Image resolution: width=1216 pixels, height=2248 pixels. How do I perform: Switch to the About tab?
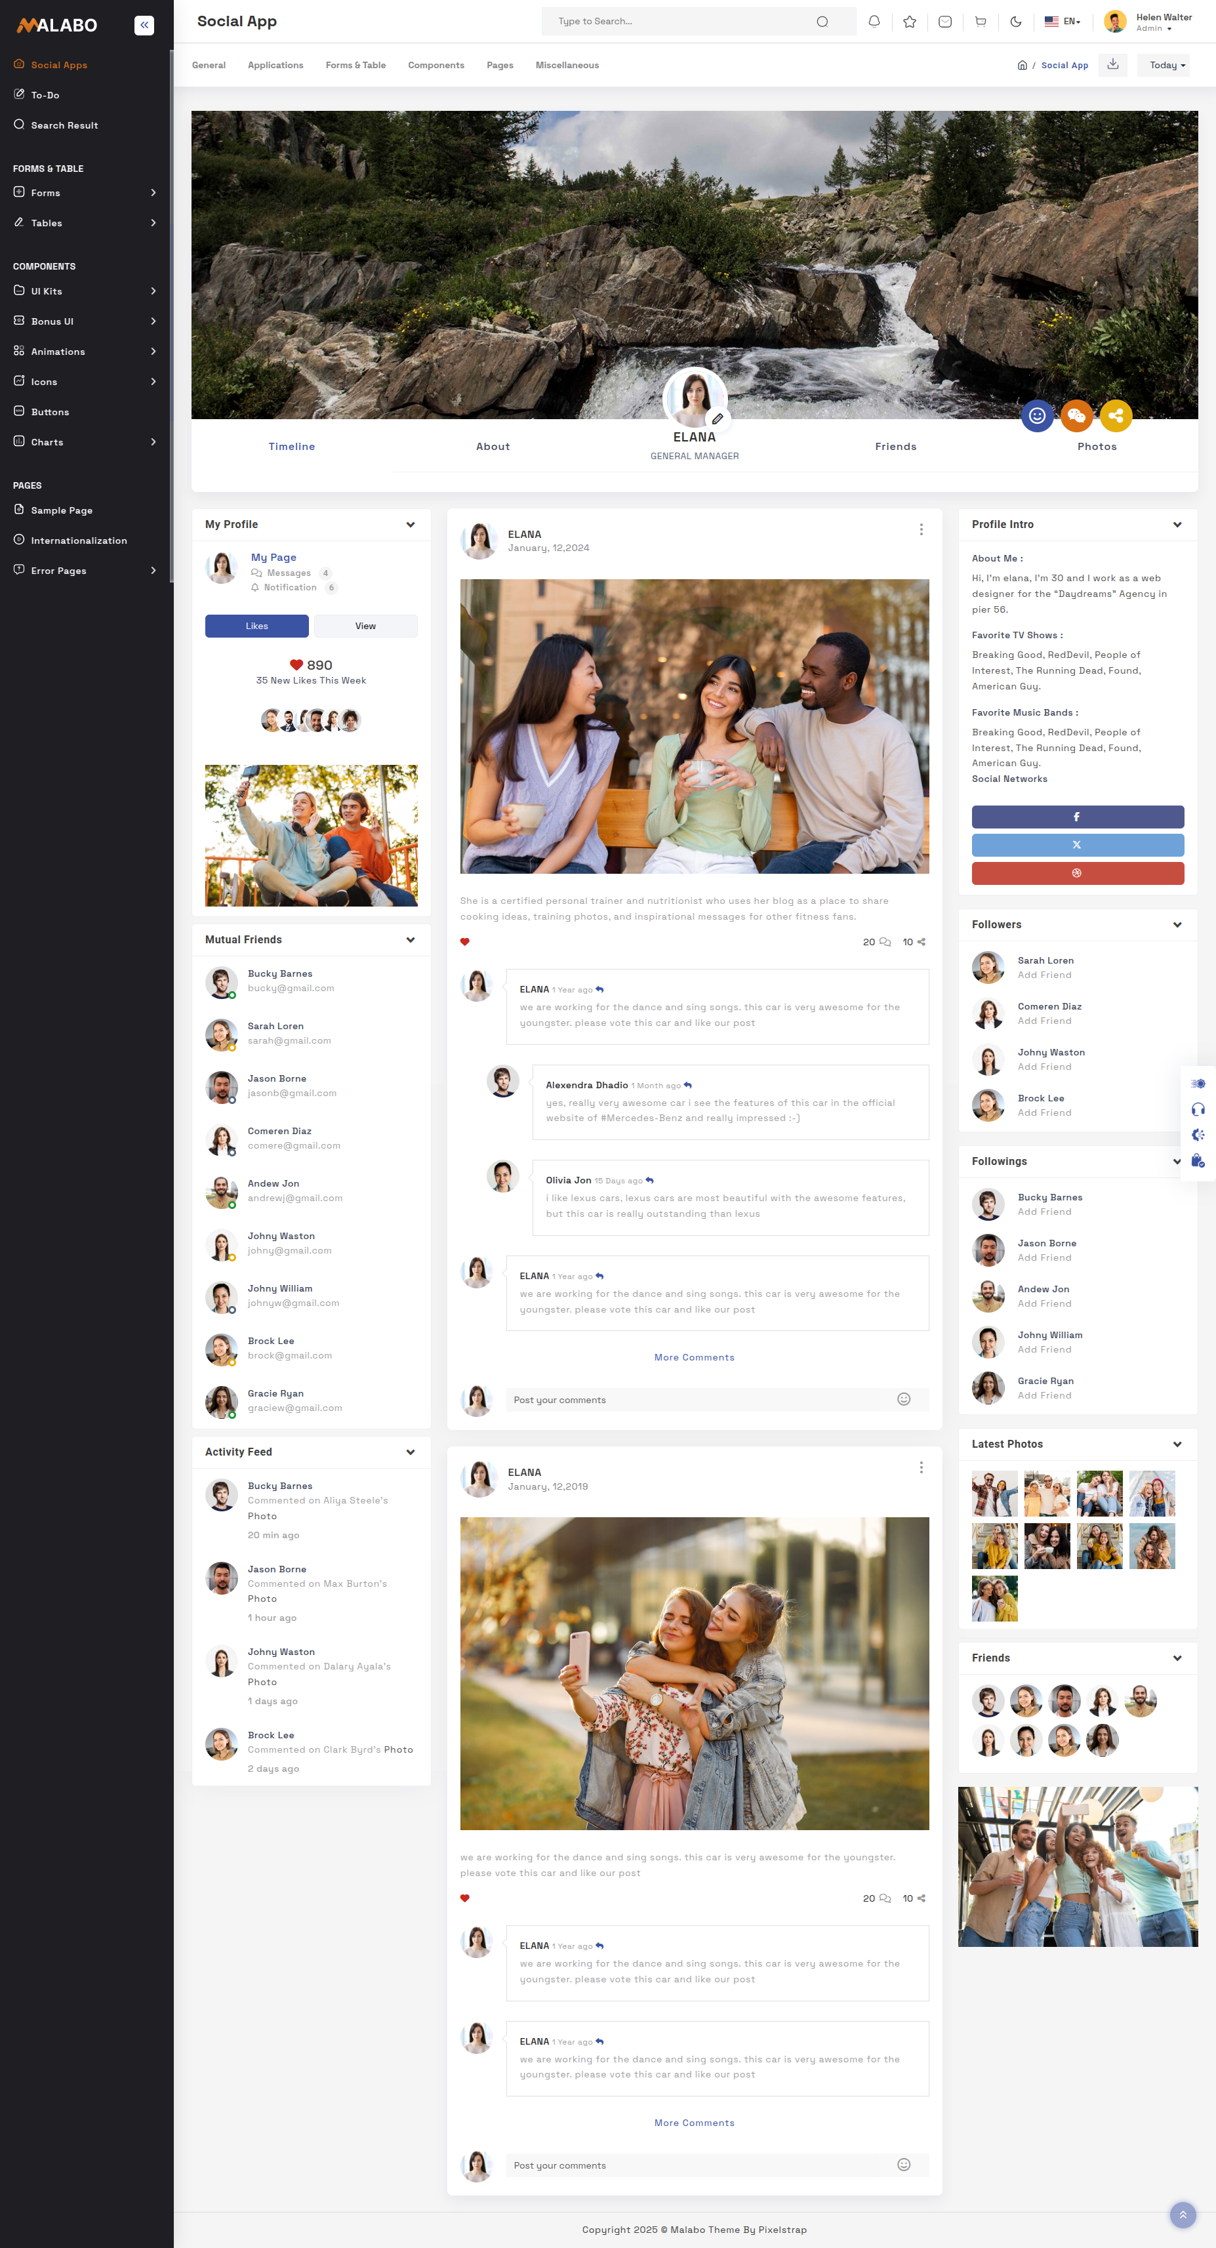coord(493,447)
